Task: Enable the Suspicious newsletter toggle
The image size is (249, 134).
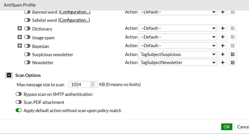Action: point(27,54)
